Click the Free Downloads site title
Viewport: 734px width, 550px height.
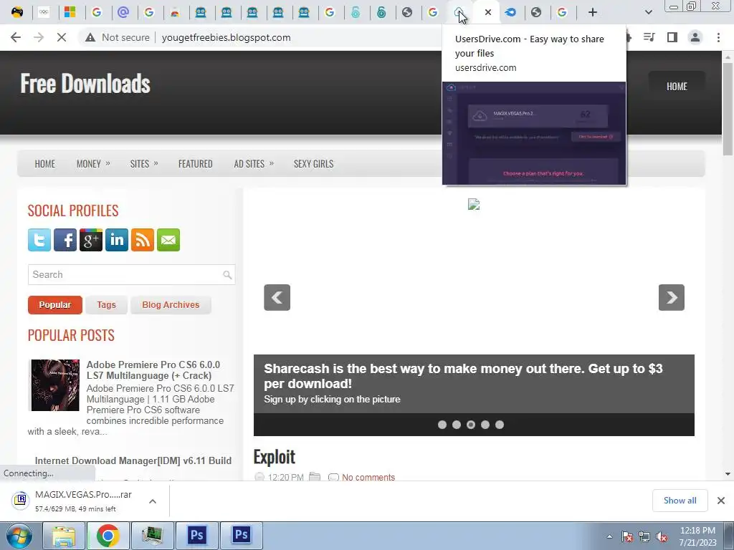pyautogui.click(x=85, y=85)
